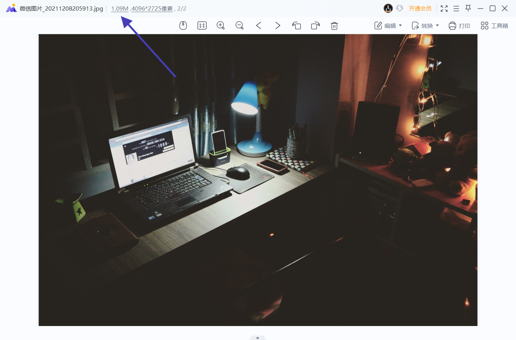Expand the bottom thumbnail panel arrow
516x340 pixels.
click(x=257, y=338)
